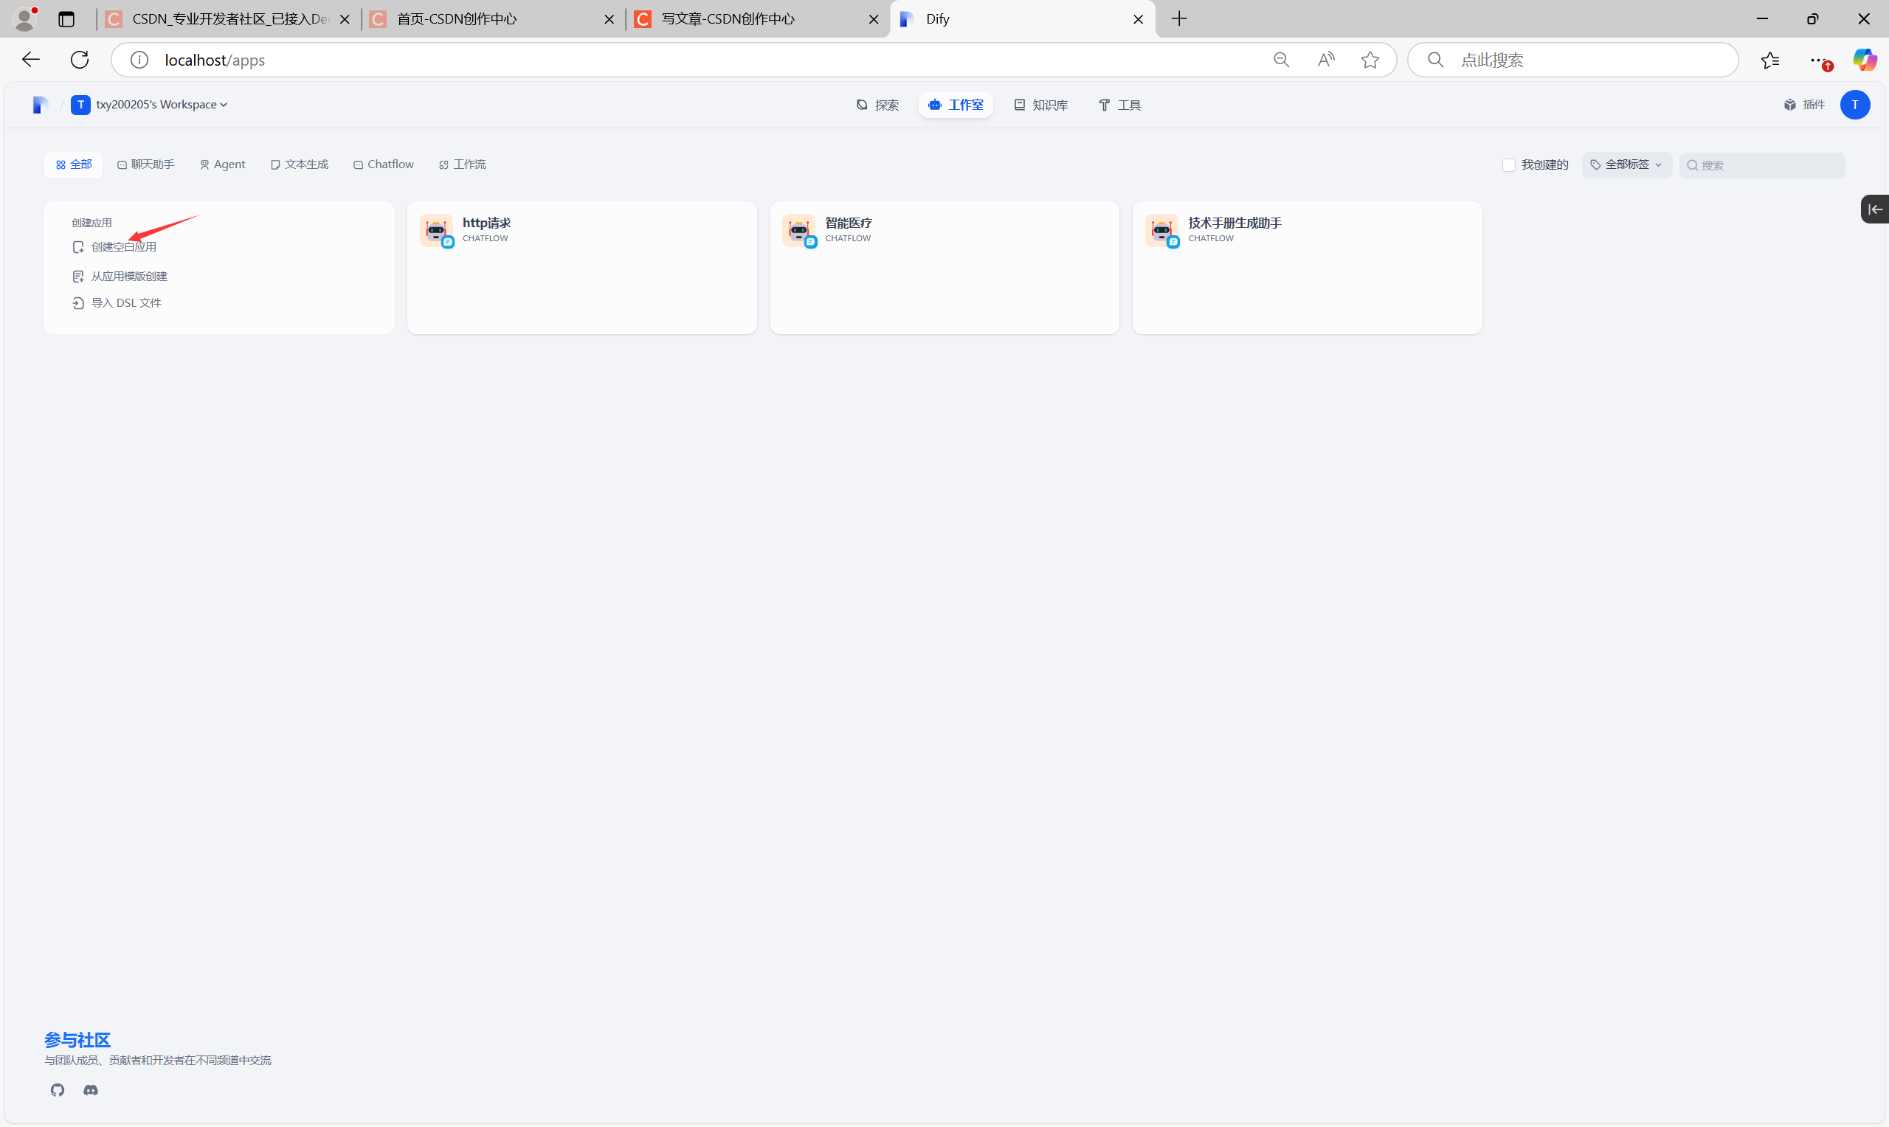
Task: Expand the 全部标签 tags dropdown
Action: [x=1626, y=164]
